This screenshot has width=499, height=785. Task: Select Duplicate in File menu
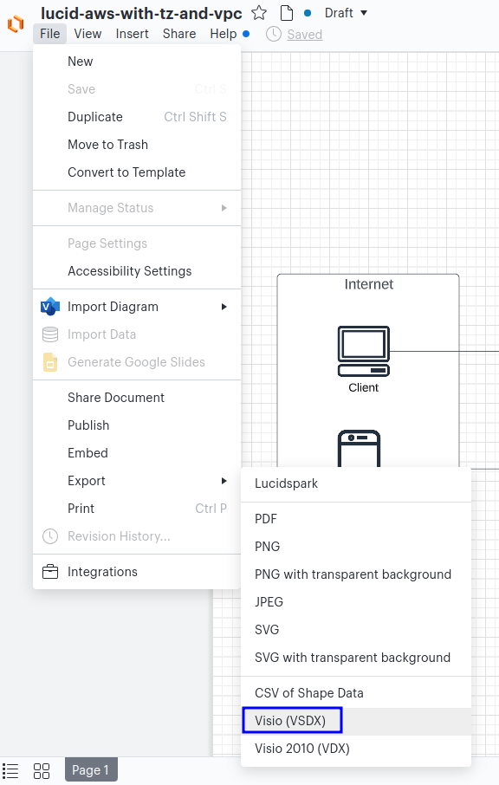[137, 117]
